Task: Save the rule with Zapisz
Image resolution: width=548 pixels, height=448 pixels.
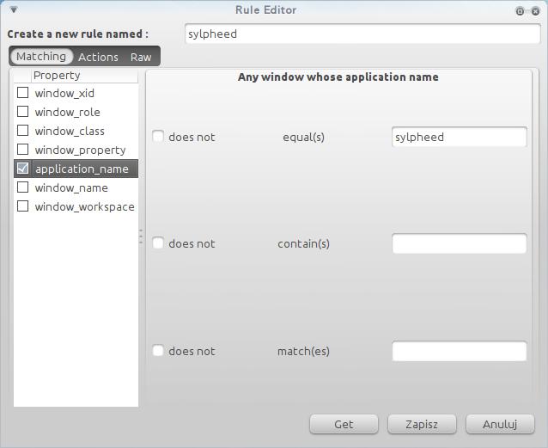Action: [422, 424]
